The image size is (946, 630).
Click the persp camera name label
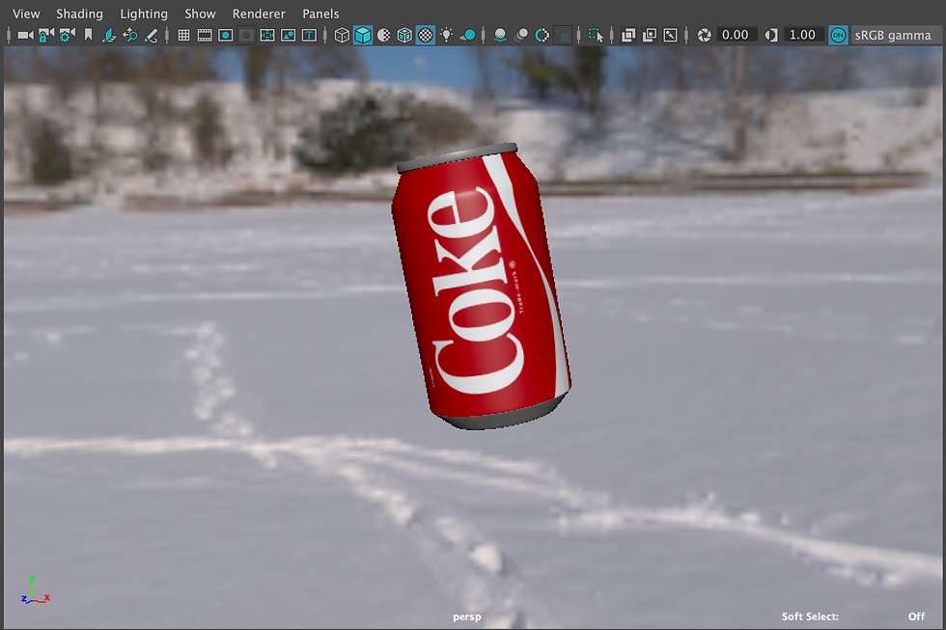(x=467, y=616)
